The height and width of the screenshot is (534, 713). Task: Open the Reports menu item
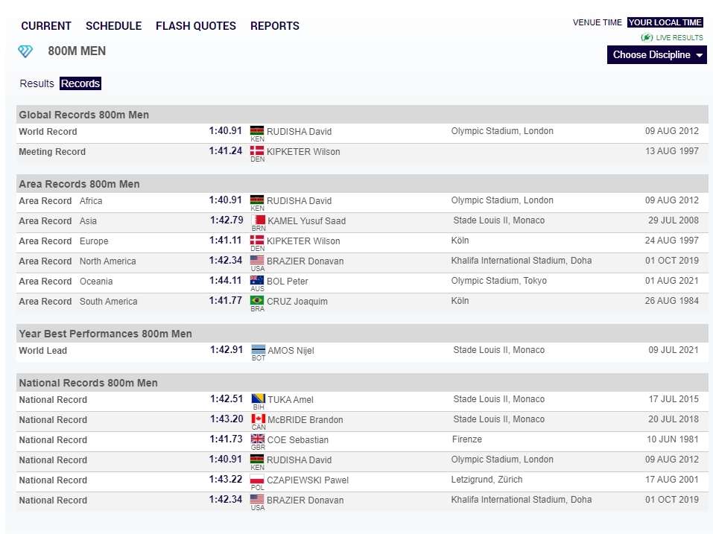(274, 26)
